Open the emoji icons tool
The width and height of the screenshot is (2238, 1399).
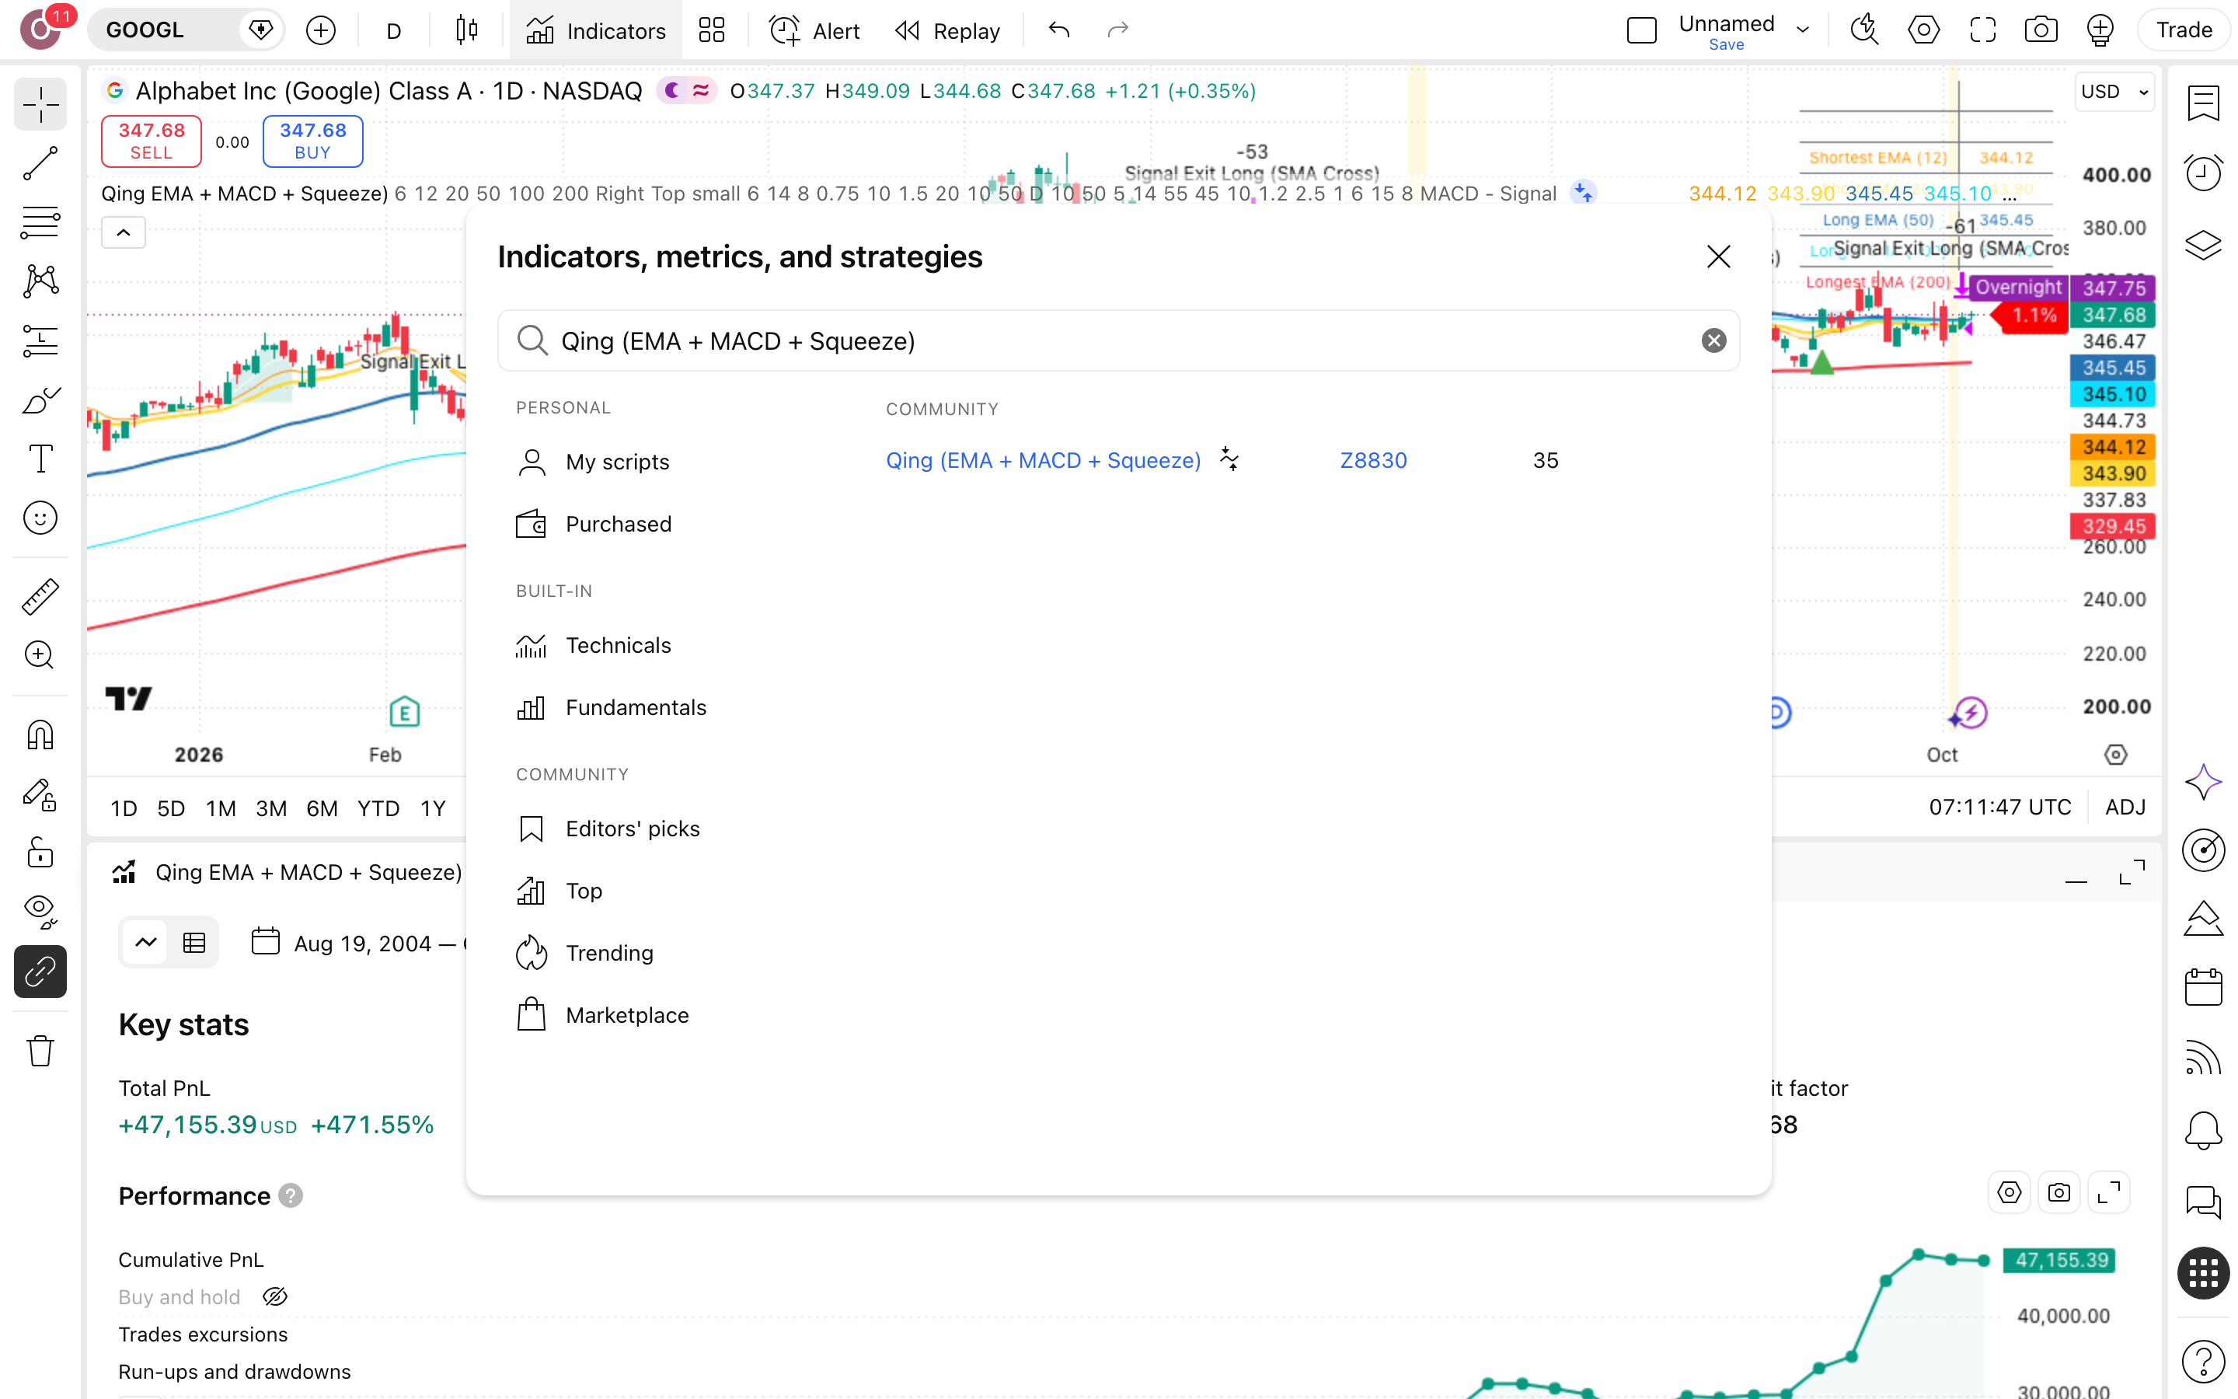40,518
